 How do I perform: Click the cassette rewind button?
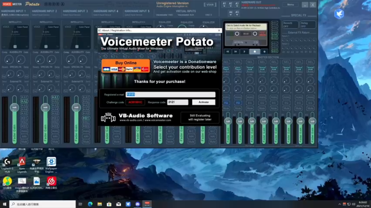(228, 51)
